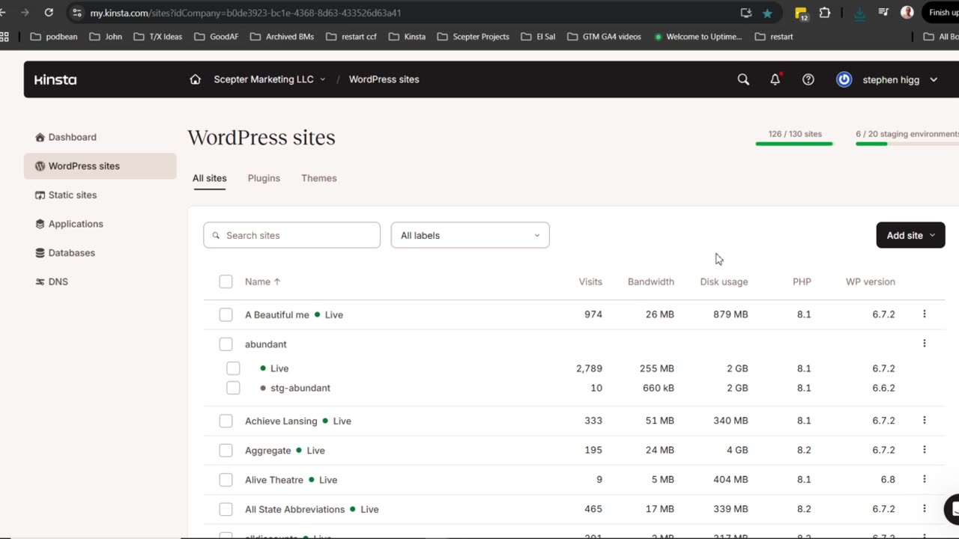Switch to the Themes tab
This screenshot has height=539, width=959.
(318, 178)
